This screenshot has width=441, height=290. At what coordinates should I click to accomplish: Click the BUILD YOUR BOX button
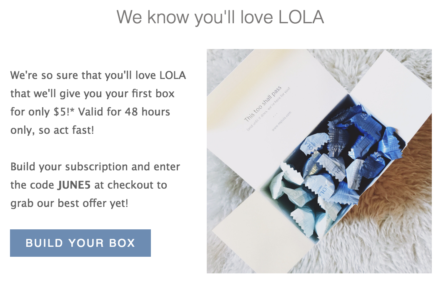tap(80, 243)
